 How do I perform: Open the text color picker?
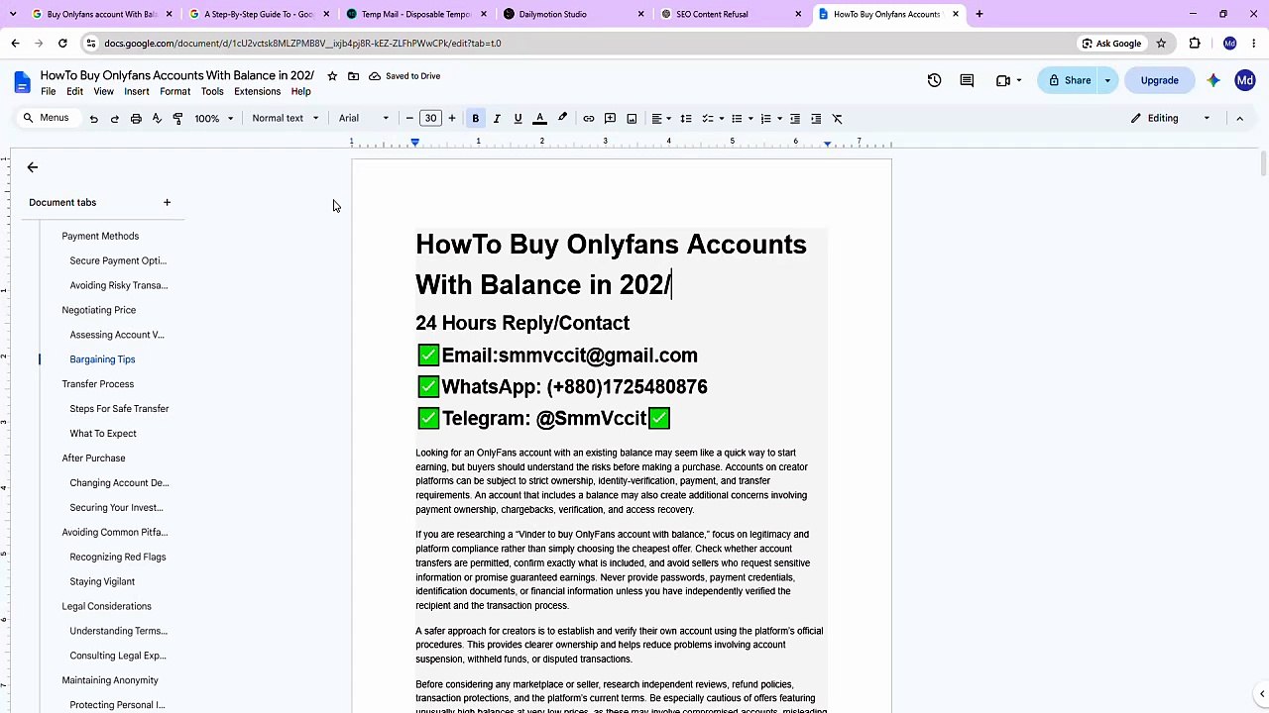539,119
